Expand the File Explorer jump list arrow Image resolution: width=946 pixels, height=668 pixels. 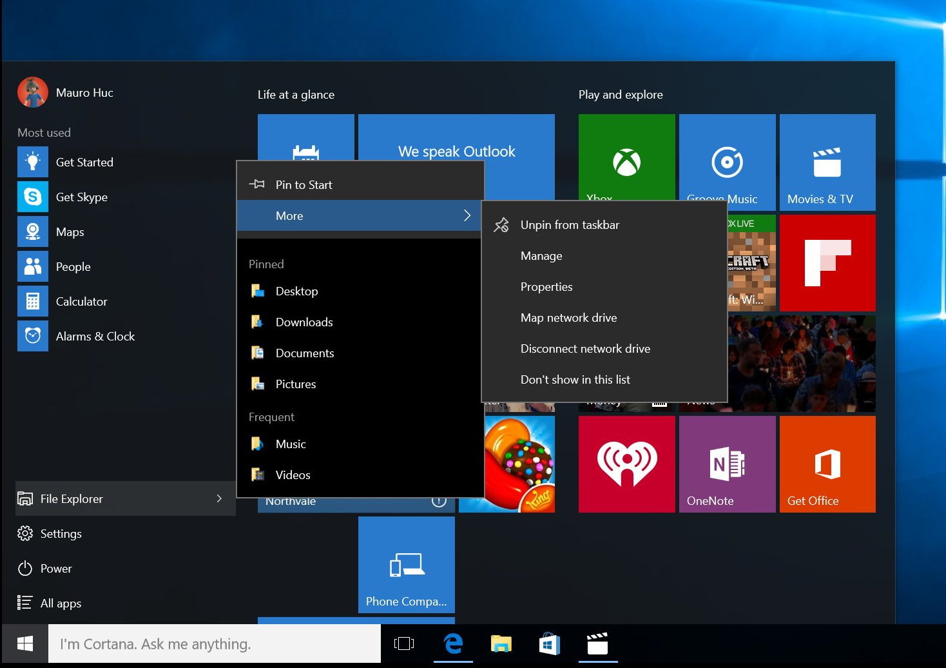coord(219,498)
